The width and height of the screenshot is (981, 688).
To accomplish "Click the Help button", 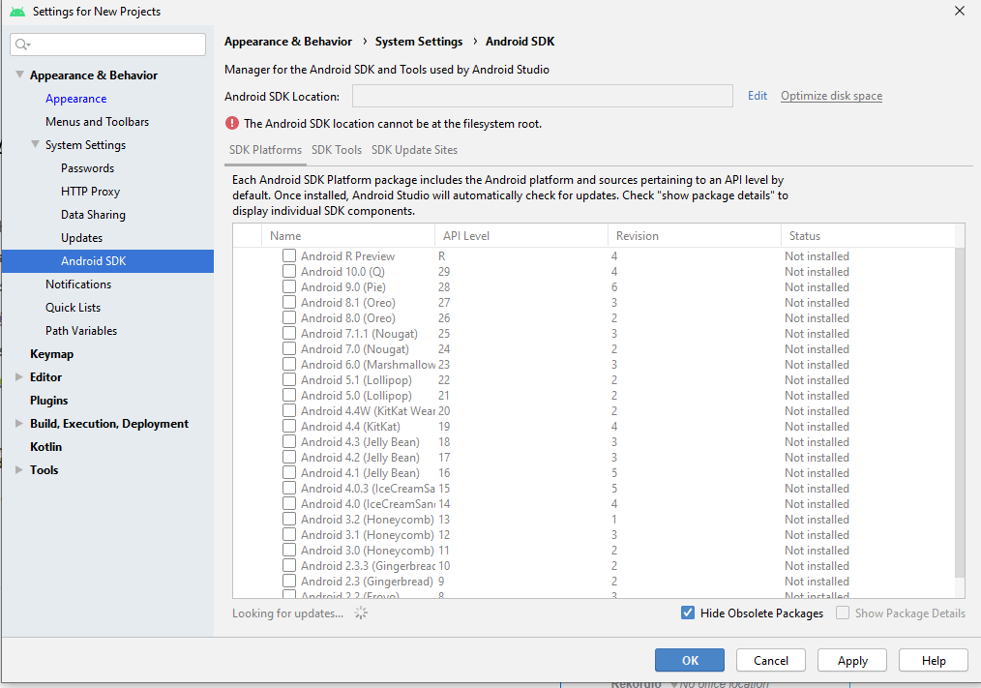I will (x=934, y=660).
